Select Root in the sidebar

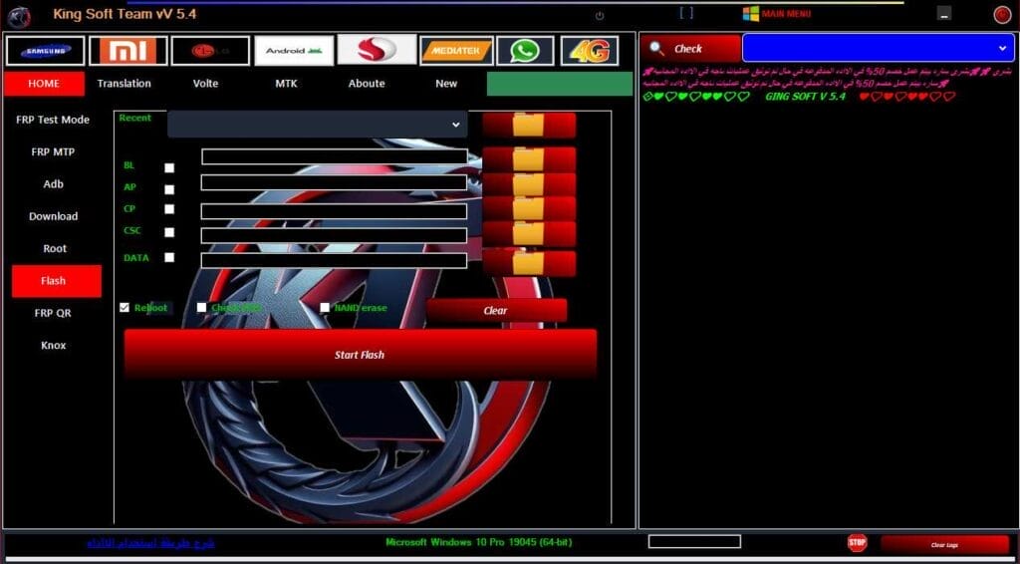[x=55, y=248]
